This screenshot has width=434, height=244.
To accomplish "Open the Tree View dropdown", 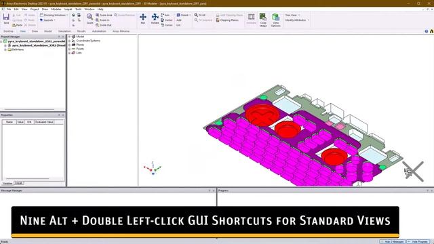I will click(292, 15).
